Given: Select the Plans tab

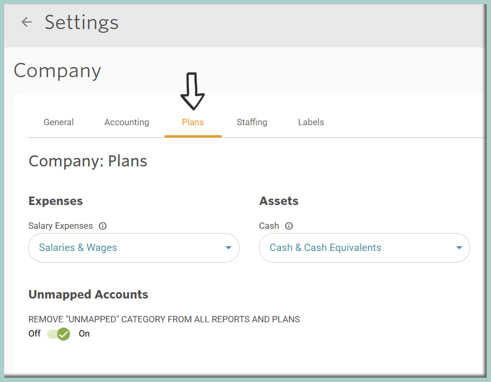Looking at the screenshot, I should coord(193,122).
